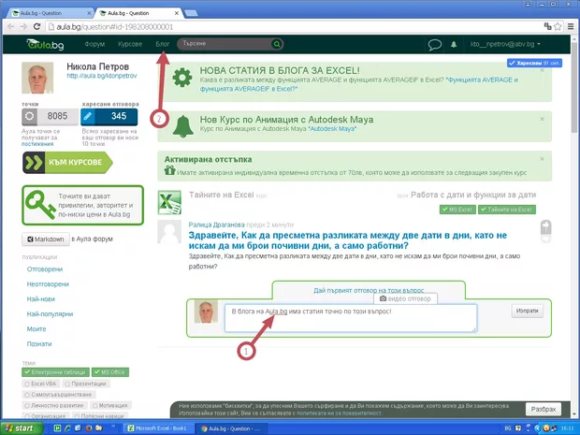Toggle the MS Excel tag on the question
Viewport: 580px width, 435px height.
tap(457, 210)
